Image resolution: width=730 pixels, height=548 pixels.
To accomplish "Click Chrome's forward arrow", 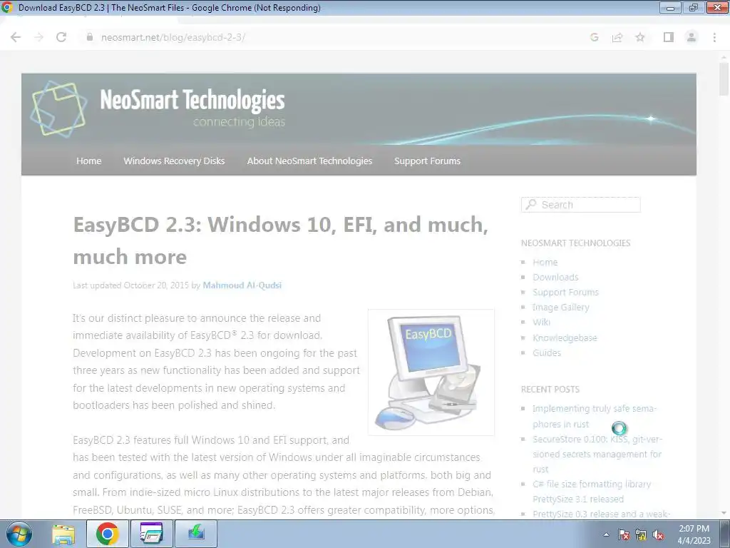I will pyautogui.click(x=38, y=37).
